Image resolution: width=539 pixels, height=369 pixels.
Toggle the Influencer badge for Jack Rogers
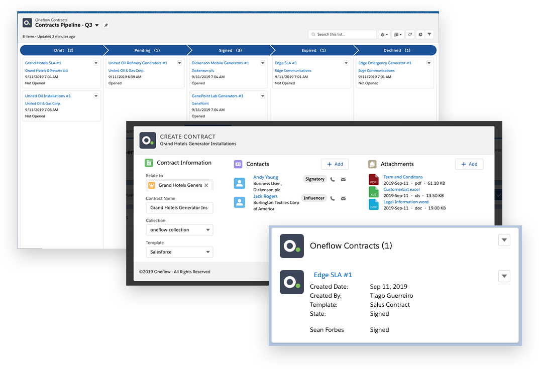314,198
